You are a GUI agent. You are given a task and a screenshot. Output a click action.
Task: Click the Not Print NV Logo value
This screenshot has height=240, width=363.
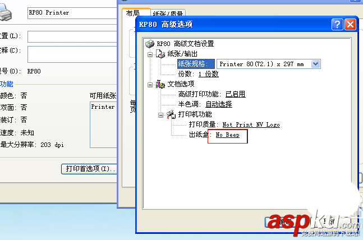(x=251, y=124)
